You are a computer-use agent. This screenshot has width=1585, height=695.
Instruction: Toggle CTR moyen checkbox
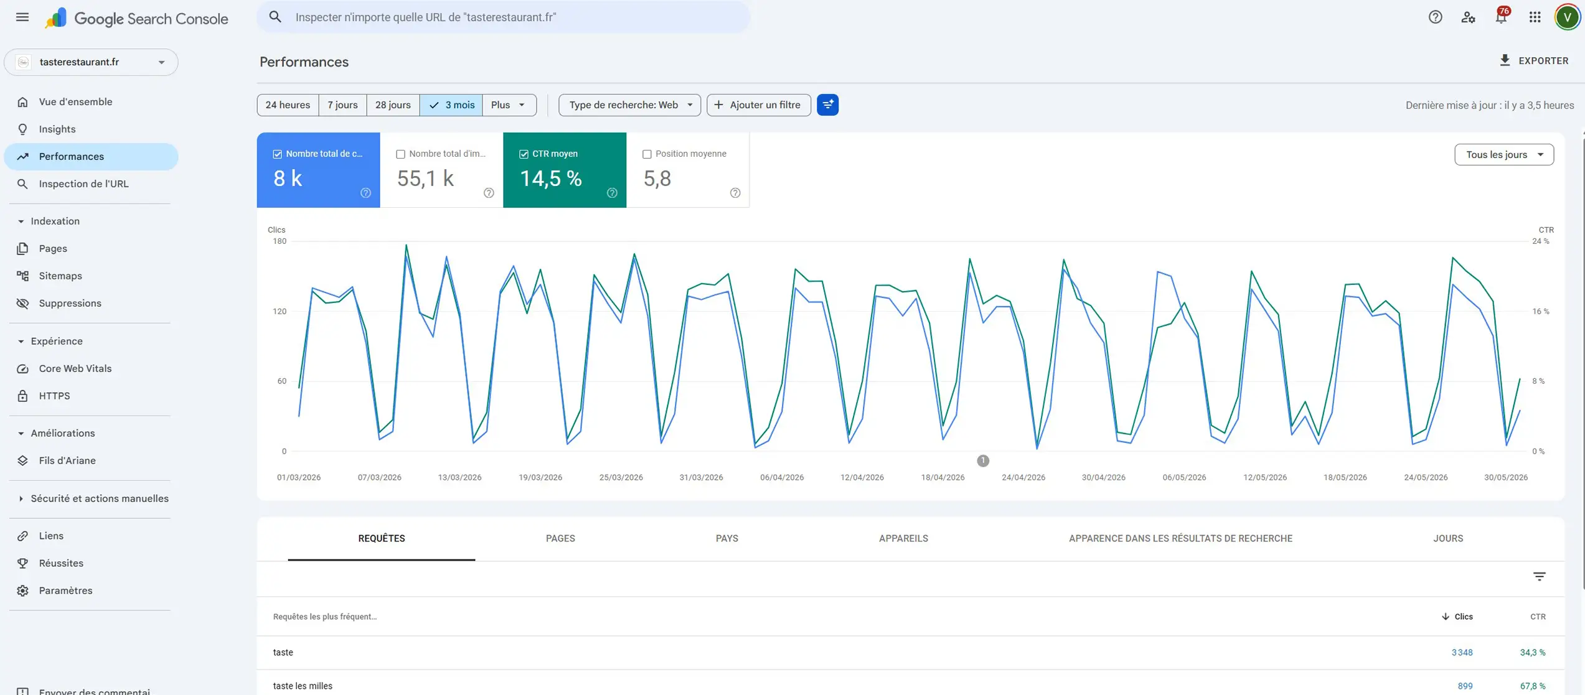click(x=524, y=154)
